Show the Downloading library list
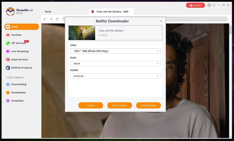 (x=19, y=84)
